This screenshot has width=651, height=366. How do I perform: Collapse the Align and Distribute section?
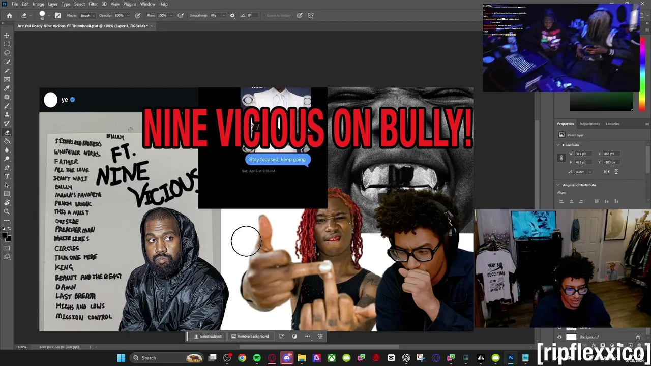(558, 185)
